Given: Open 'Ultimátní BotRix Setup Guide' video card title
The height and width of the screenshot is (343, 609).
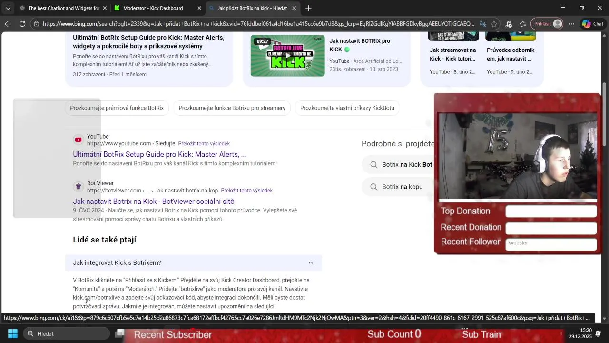Looking at the screenshot, I should tap(148, 42).
